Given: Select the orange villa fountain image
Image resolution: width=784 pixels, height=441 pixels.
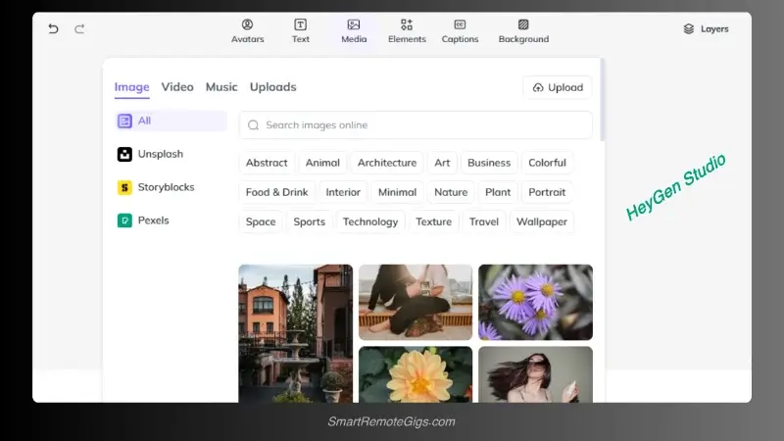Looking at the screenshot, I should [296, 333].
